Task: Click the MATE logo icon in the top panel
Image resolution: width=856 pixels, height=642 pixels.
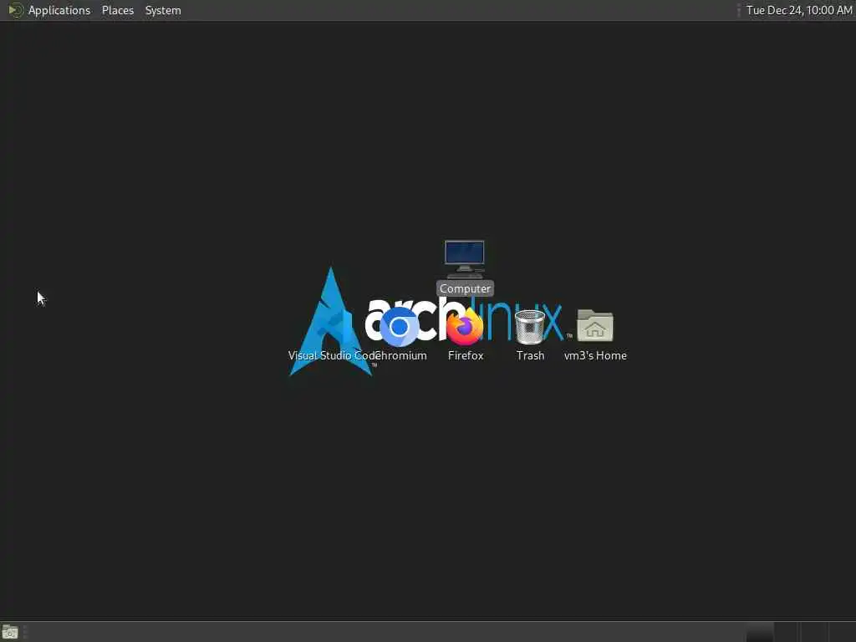Action: (16, 10)
